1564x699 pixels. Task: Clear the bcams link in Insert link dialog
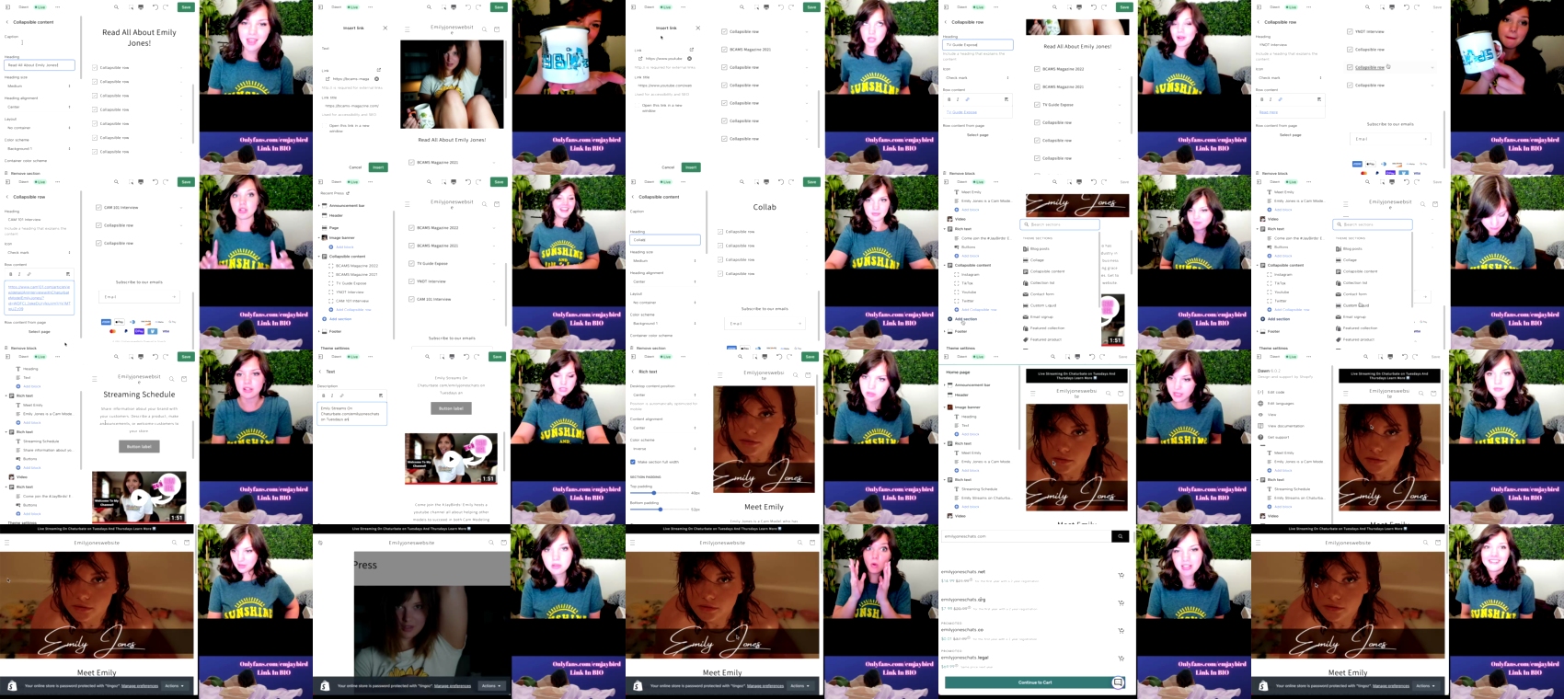click(376, 79)
